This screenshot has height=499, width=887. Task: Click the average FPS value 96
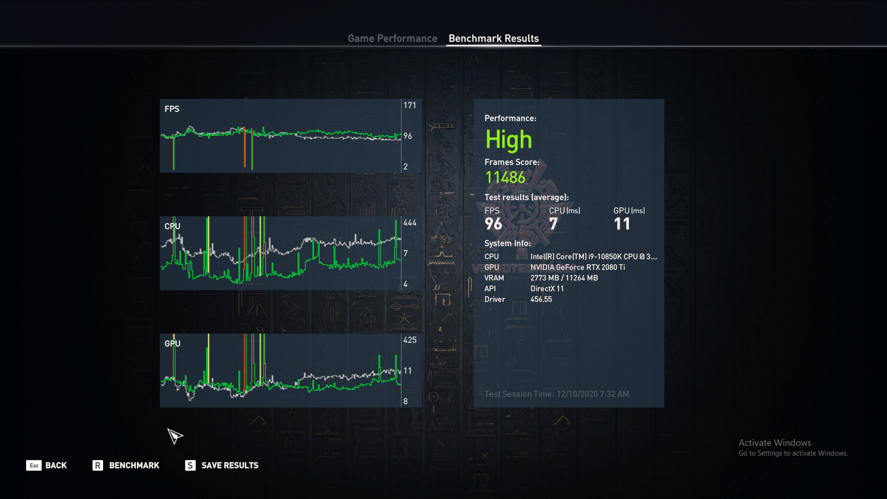click(x=493, y=224)
